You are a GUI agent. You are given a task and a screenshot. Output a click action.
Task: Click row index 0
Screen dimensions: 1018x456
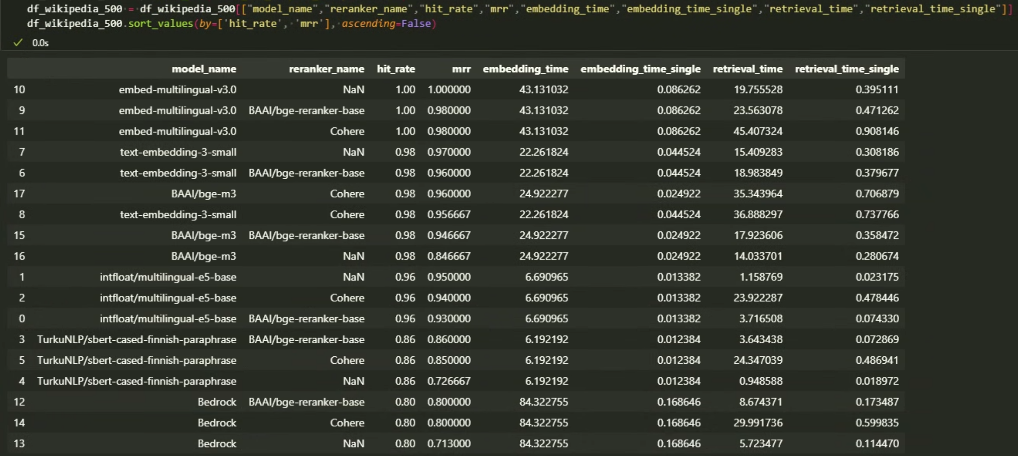(x=22, y=319)
